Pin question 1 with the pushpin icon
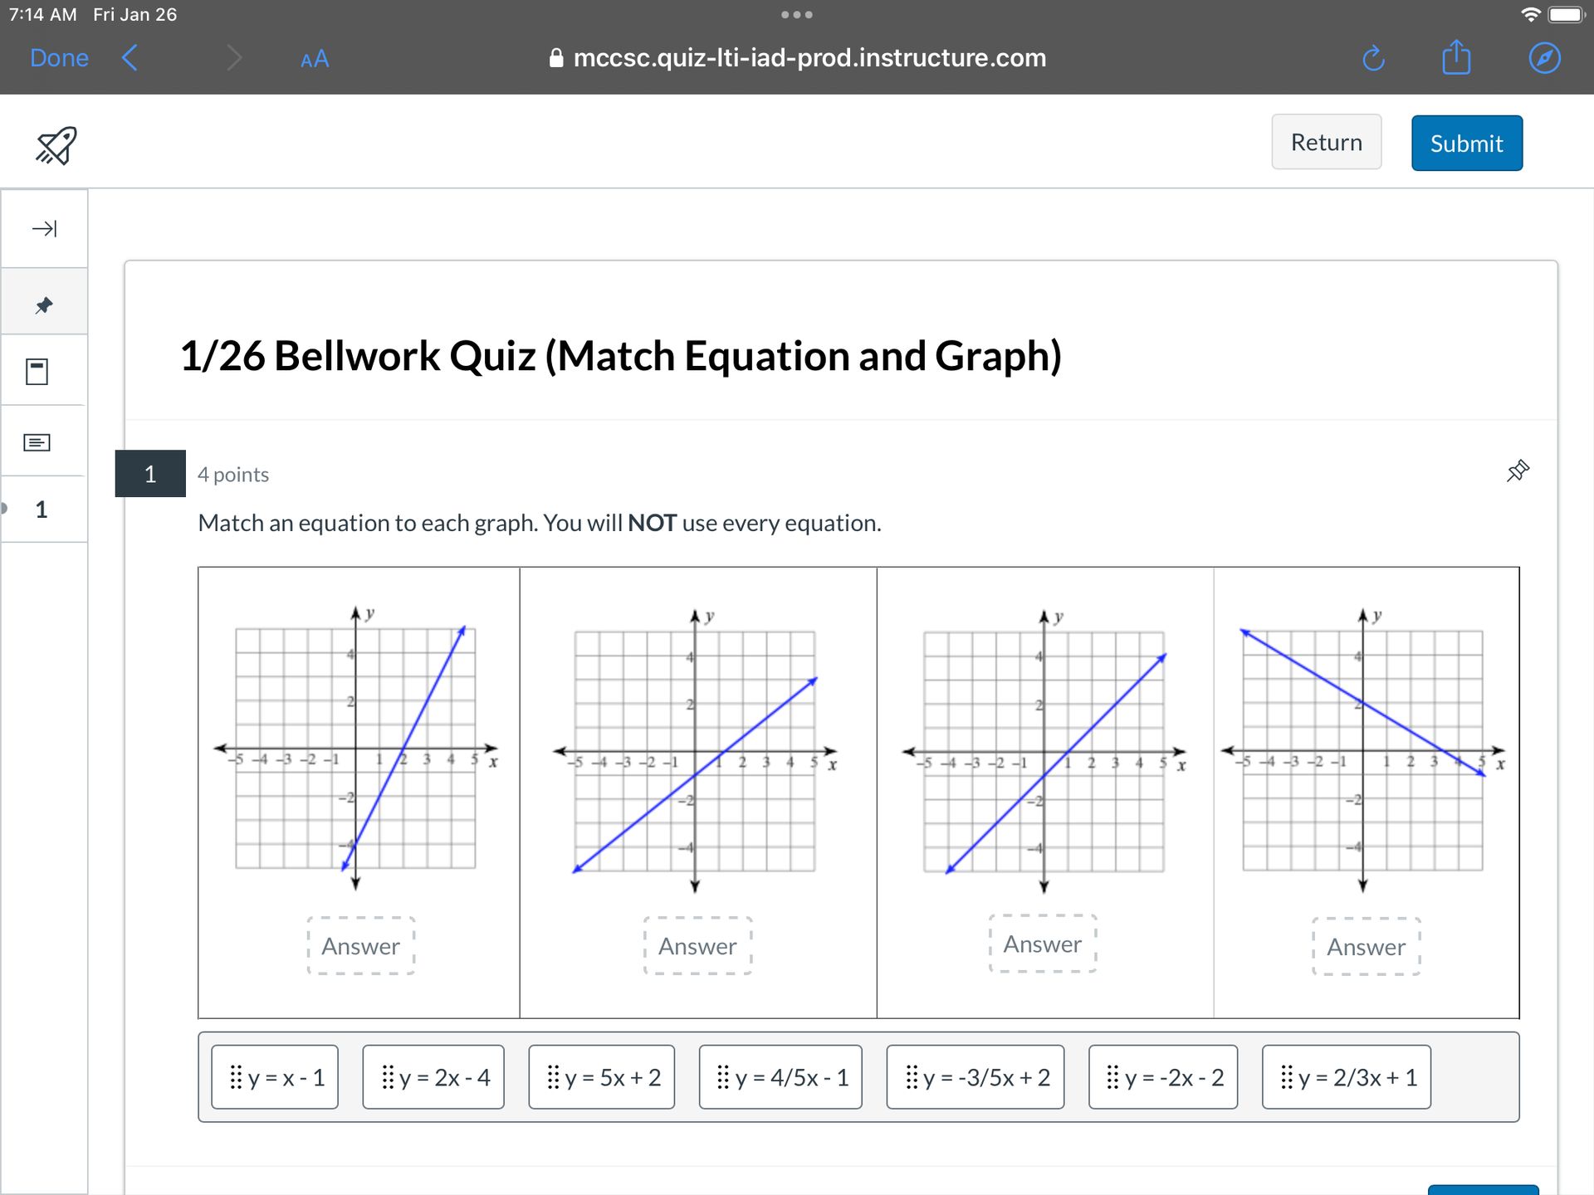 1518,471
